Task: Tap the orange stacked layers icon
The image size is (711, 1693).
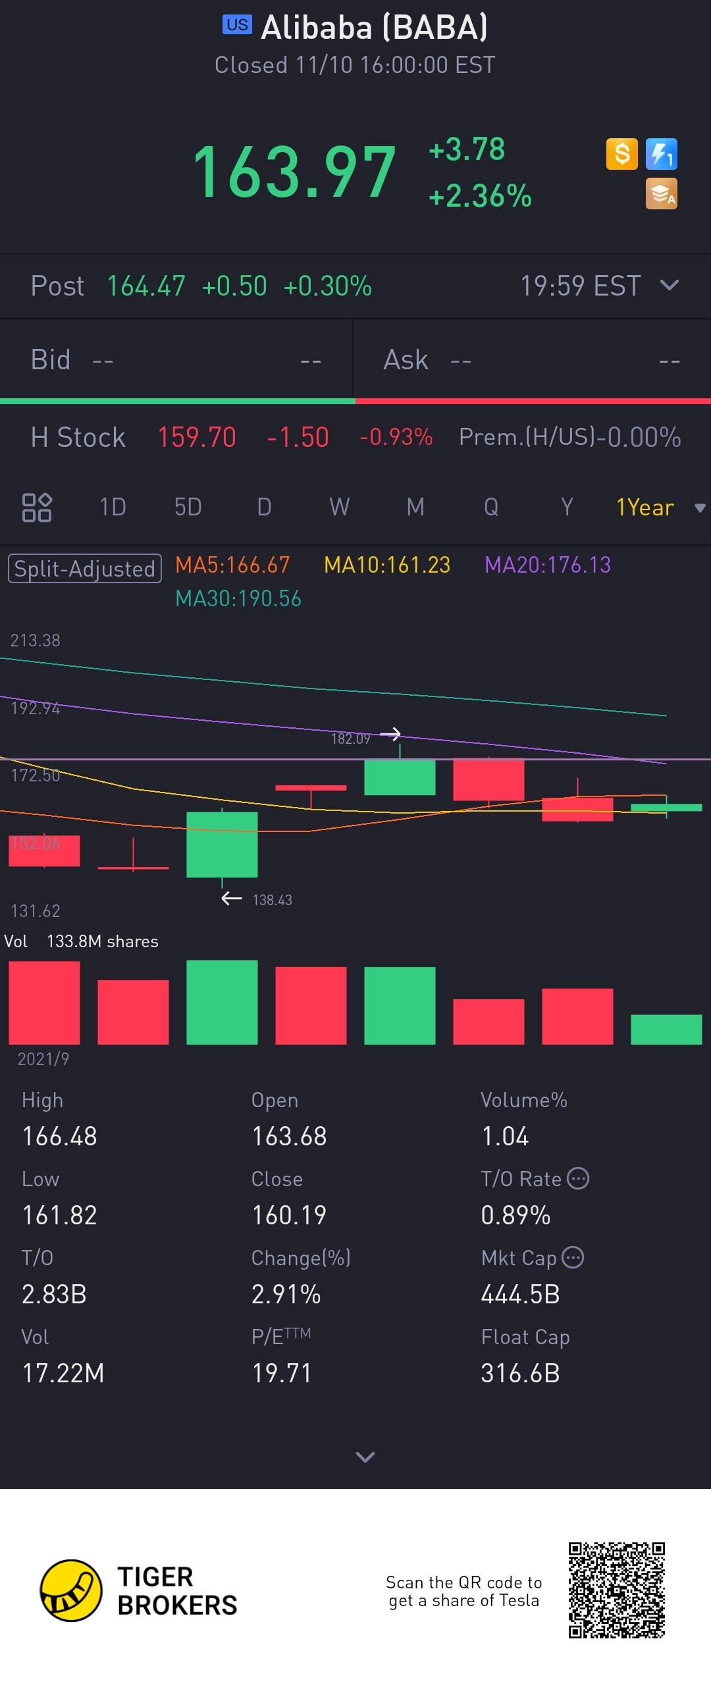Action: pos(661,194)
